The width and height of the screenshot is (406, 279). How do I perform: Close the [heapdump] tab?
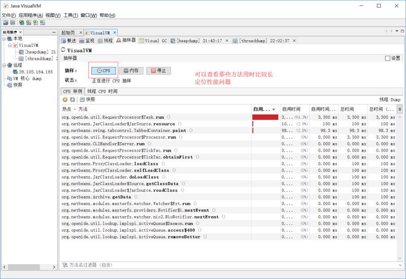pyautogui.click(x=227, y=41)
